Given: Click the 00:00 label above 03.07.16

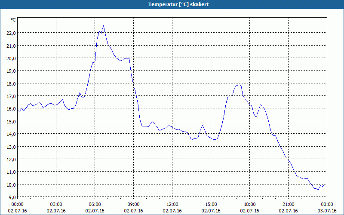Looking at the screenshot, I should point(327,205).
